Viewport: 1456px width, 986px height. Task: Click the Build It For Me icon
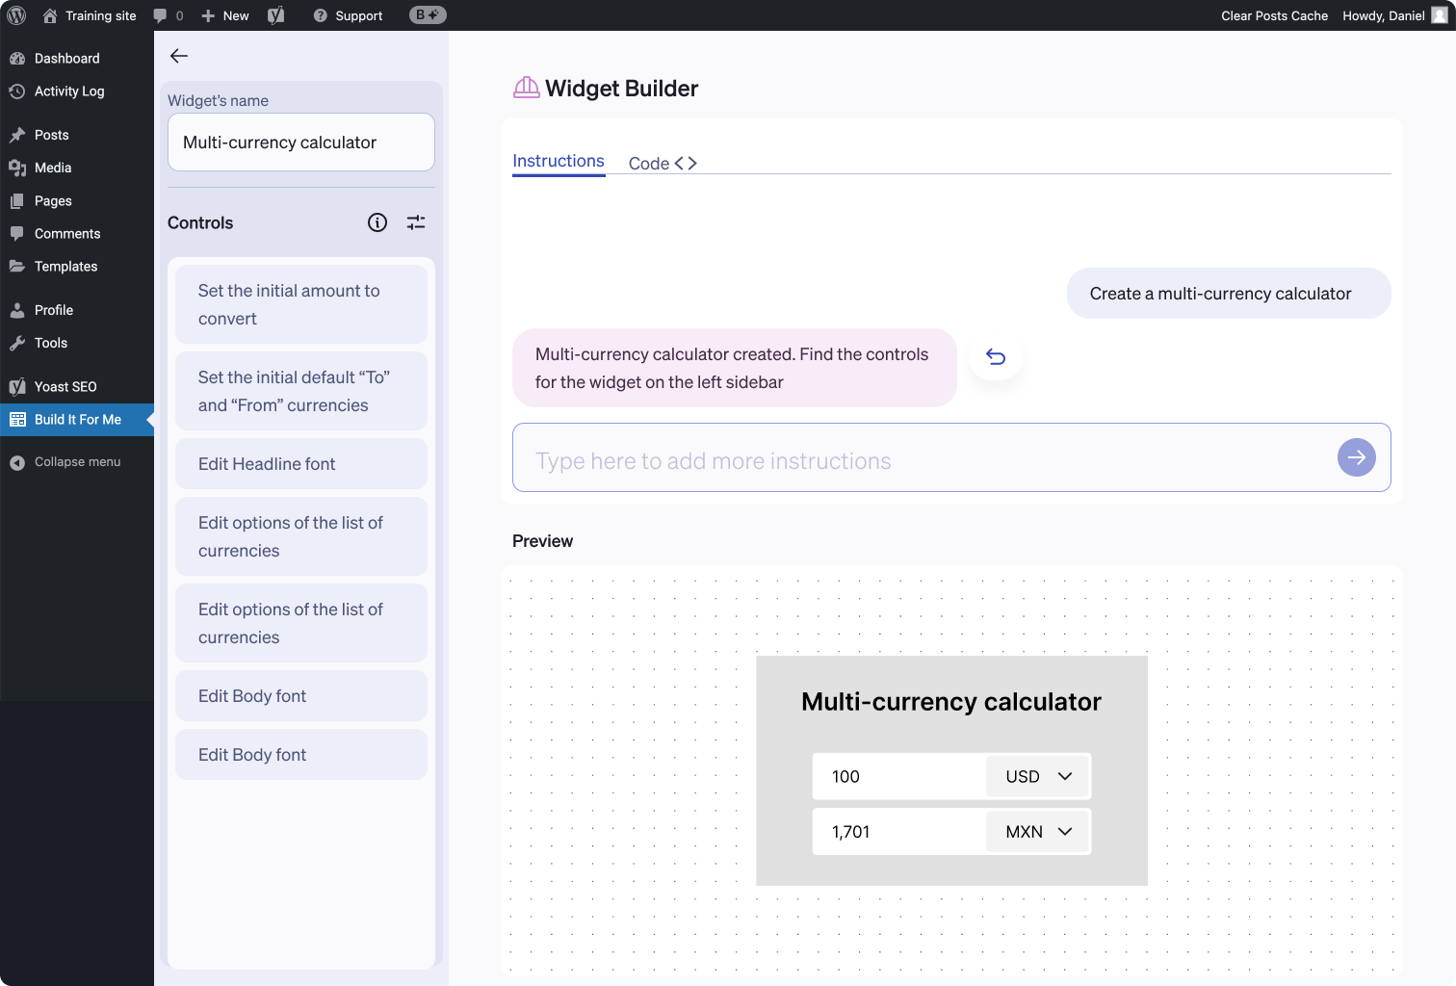[x=17, y=420]
